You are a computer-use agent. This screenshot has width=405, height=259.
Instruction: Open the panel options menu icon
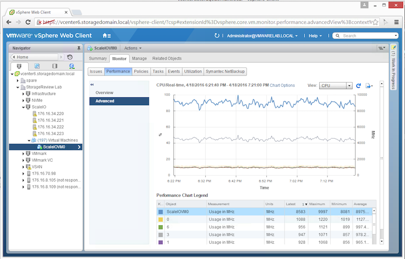pos(382,48)
